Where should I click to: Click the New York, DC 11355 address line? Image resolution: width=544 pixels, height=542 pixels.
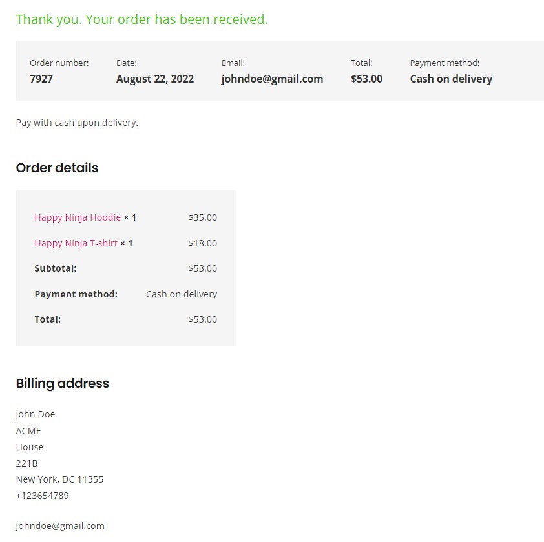(59, 479)
